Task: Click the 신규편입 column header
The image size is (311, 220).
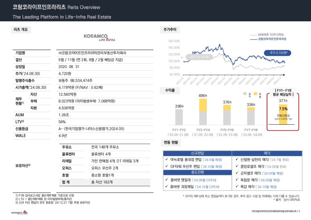Action: click(198, 153)
